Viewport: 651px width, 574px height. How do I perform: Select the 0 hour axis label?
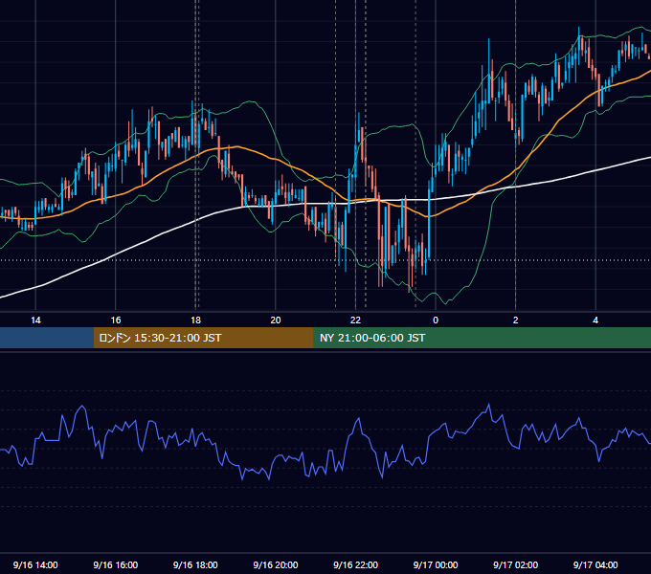(x=436, y=320)
